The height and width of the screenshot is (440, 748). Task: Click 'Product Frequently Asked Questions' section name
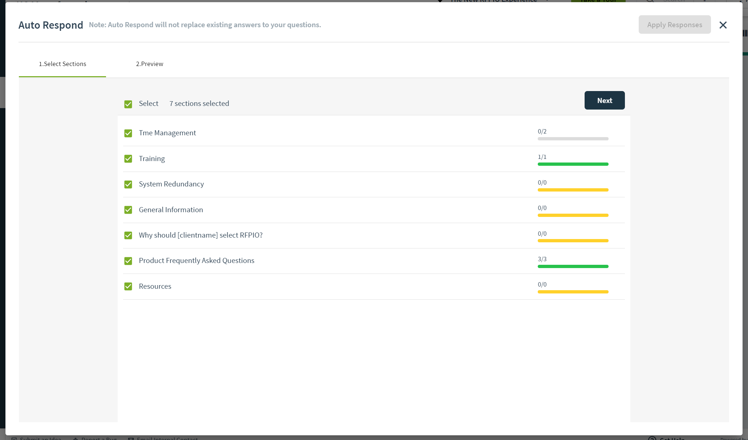[196, 260]
